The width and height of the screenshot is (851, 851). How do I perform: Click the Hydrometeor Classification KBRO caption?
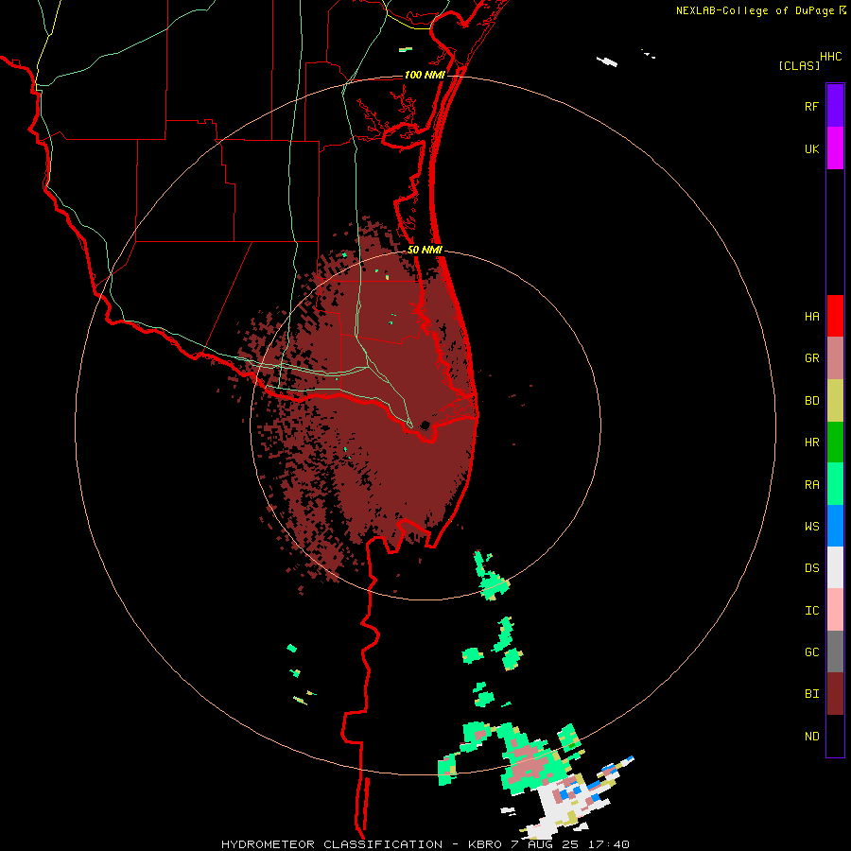[425, 844]
